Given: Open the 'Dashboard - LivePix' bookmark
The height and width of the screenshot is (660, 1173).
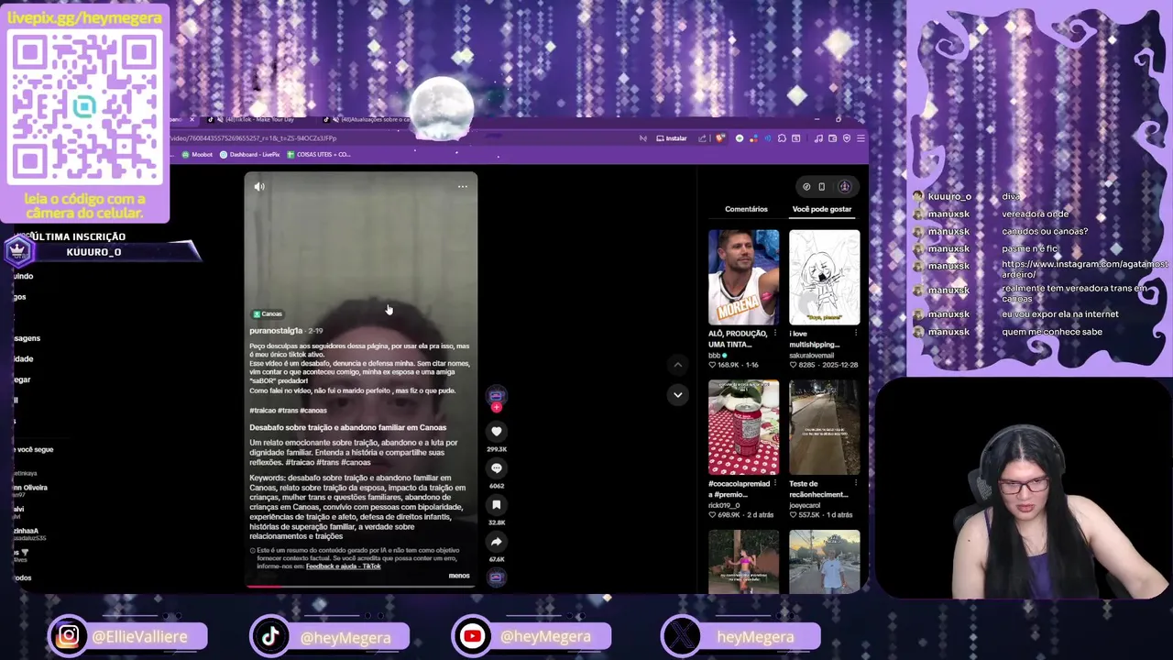Looking at the screenshot, I should (249, 155).
